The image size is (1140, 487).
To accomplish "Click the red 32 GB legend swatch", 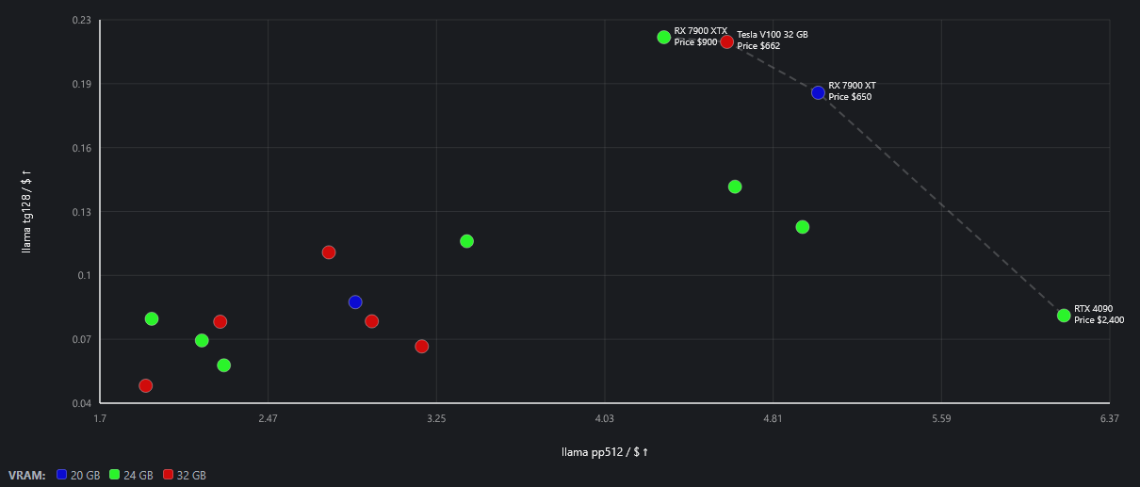I will [x=168, y=476].
